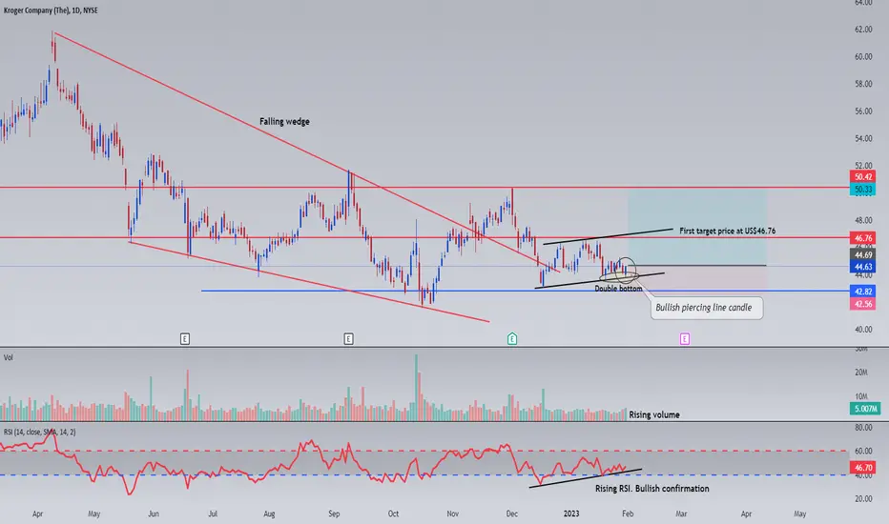Click the Feb label on the time axis
Image resolution: width=889 pixels, height=524 pixels.
click(628, 514)
